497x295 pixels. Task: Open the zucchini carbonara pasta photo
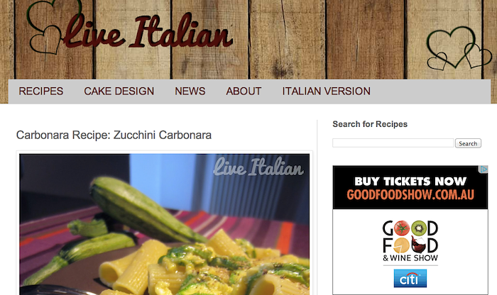click(165, 224)
